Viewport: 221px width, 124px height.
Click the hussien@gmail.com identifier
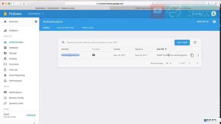pyautogui.click(x=70, y=55)
